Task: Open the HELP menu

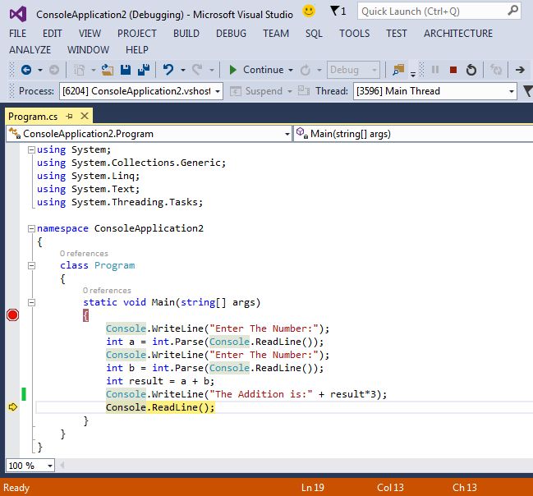Action: 137,50
